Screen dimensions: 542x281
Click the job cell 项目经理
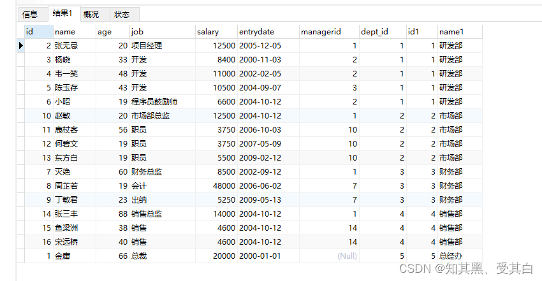[x=163, y=46]
